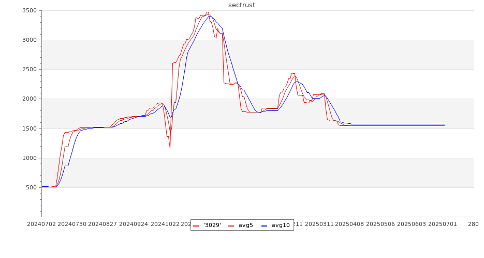The width and height of the screenshot is (484, 258).
Task: Click the red line swatch beside '3029'
Action: tap(196, 225)
